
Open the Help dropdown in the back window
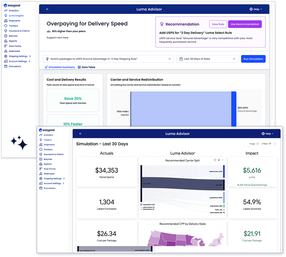click(x=256, y=9)
